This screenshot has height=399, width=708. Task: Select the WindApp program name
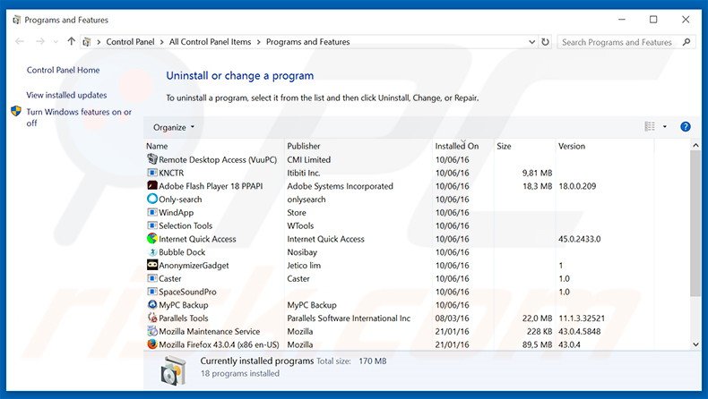tap(176, 212)
